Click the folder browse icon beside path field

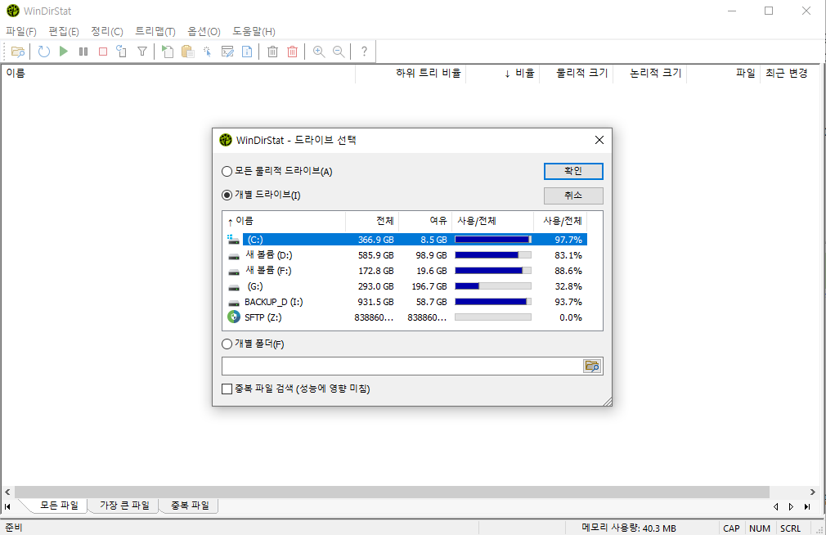[592, 366]
